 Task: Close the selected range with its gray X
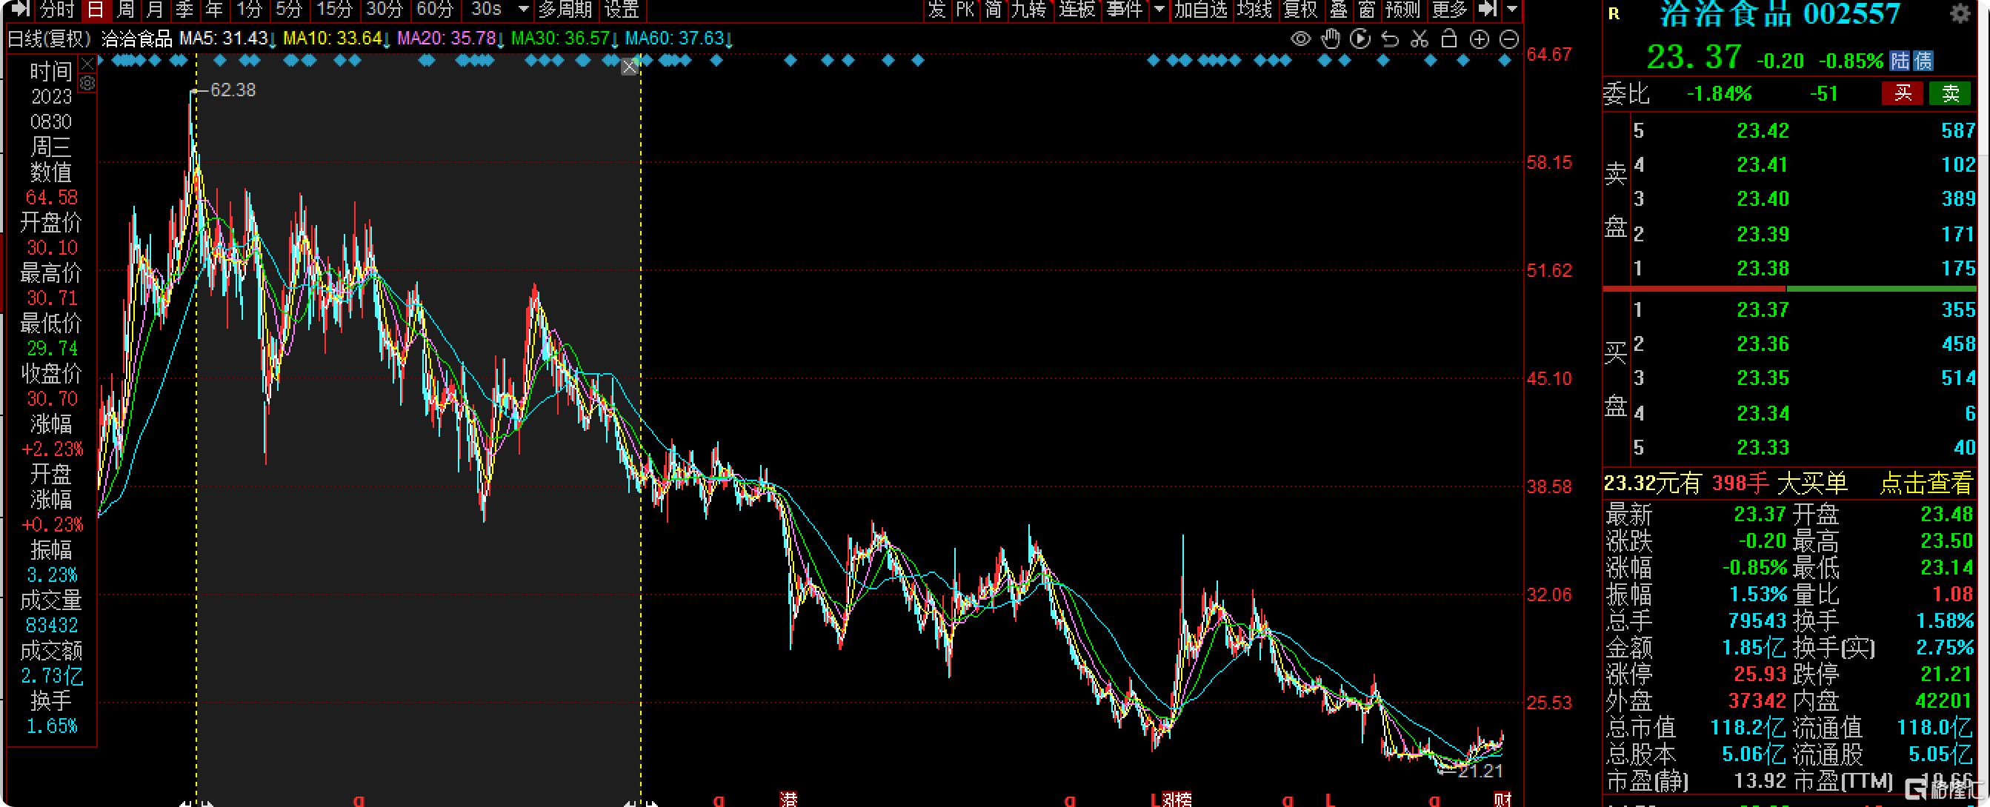(x=630, y=67)
